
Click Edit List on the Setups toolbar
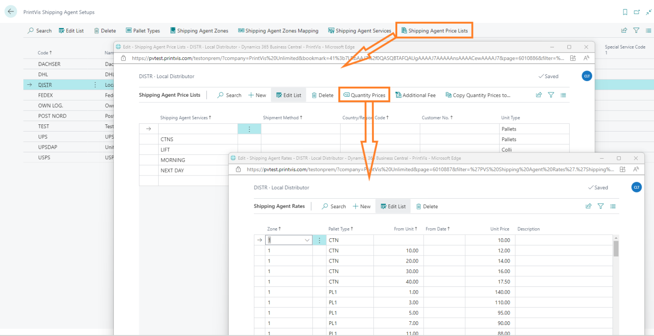point(71,31)
